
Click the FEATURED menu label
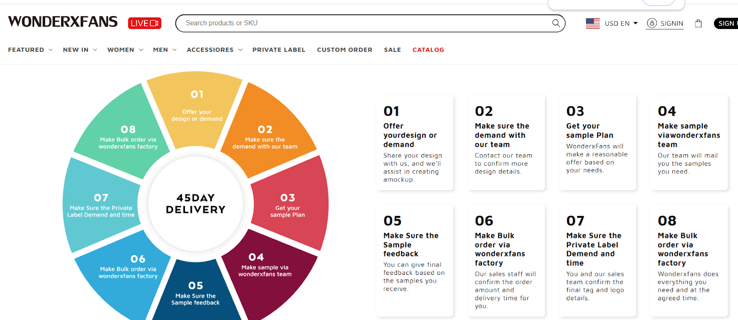click(x=26, y=50)
